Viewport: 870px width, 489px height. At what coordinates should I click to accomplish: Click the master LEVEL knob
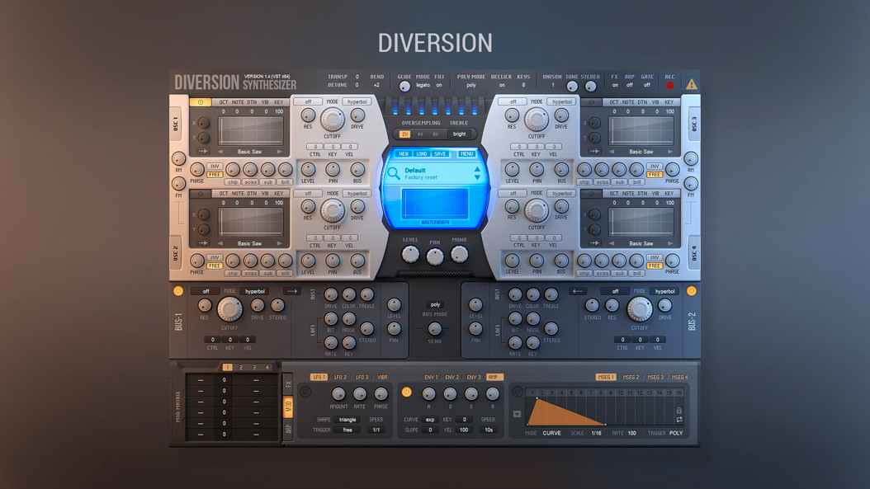point(410,255)
